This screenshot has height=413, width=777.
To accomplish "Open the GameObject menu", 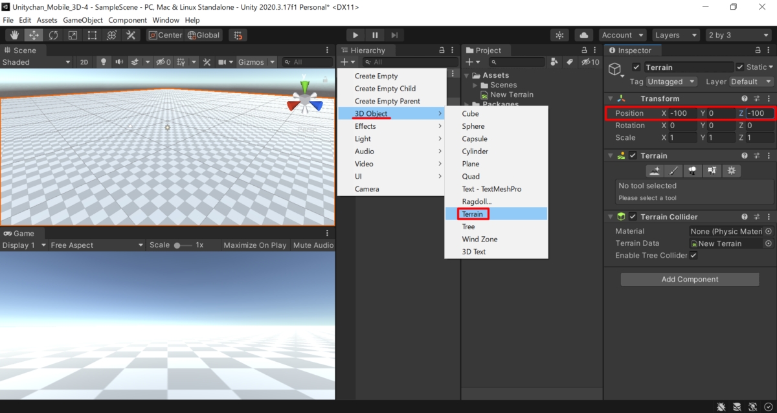I will [x=84, y=20].
